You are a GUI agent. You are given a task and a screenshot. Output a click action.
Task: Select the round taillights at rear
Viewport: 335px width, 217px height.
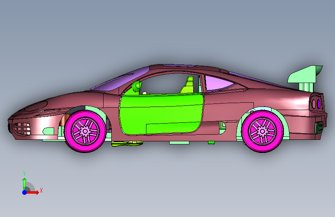[316, 104]
